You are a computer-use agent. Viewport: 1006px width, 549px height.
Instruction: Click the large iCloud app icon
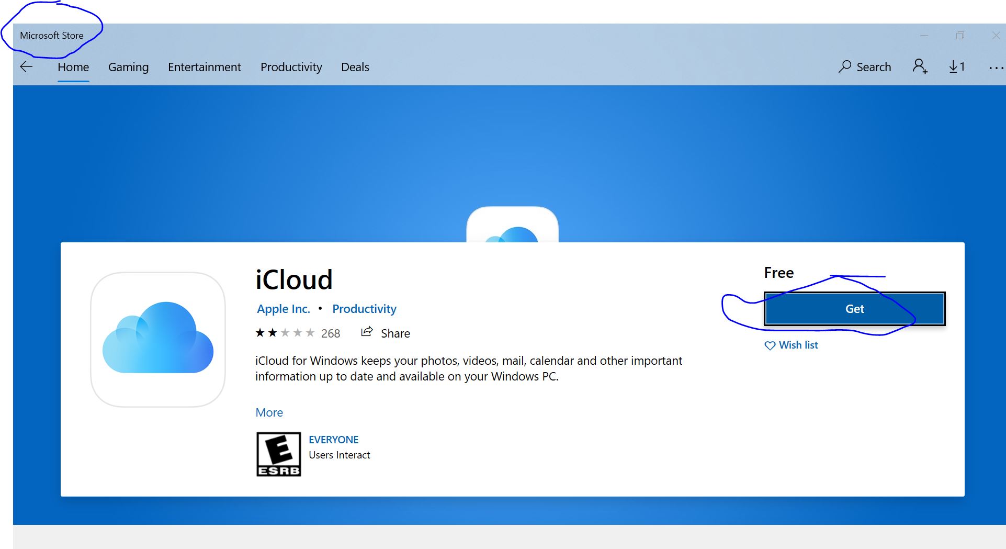click(158, 339)
